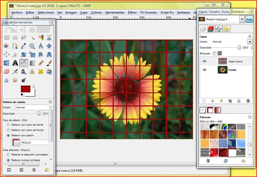Select the Rectangle Select tool
Viewport: 257px width, 177px height.
click(6, 37)
